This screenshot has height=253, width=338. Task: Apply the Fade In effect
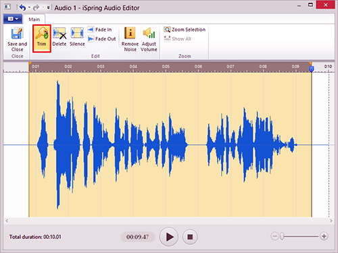(x=99, y=30)
